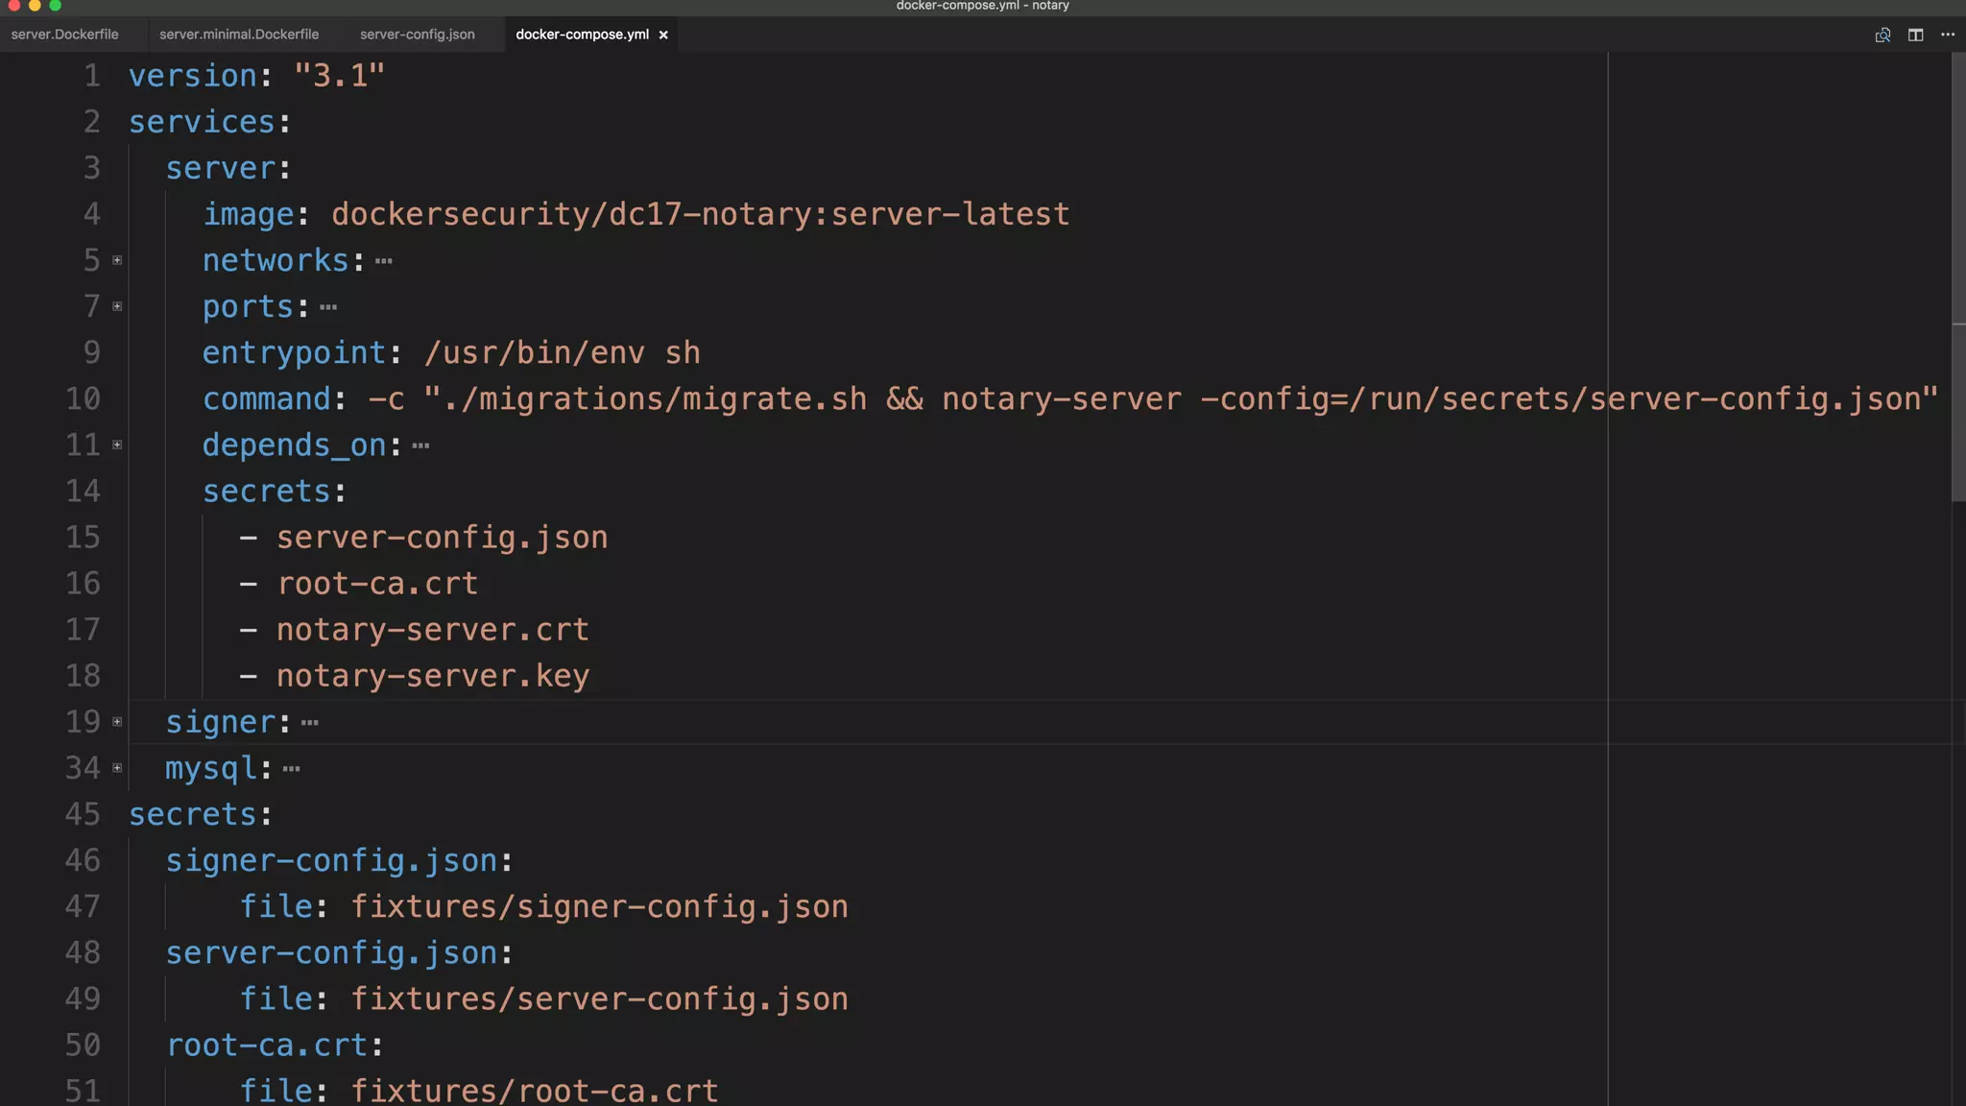Close the docker-compose.yml tab
The width and height of the screenshot is (1966, 1106).
coord(663,35)
